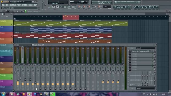Image resolution: width=171 pixels, height=96 pixels.
Task: Open the FILE menu
Action: pyautogui.click(x=3, y=5)
